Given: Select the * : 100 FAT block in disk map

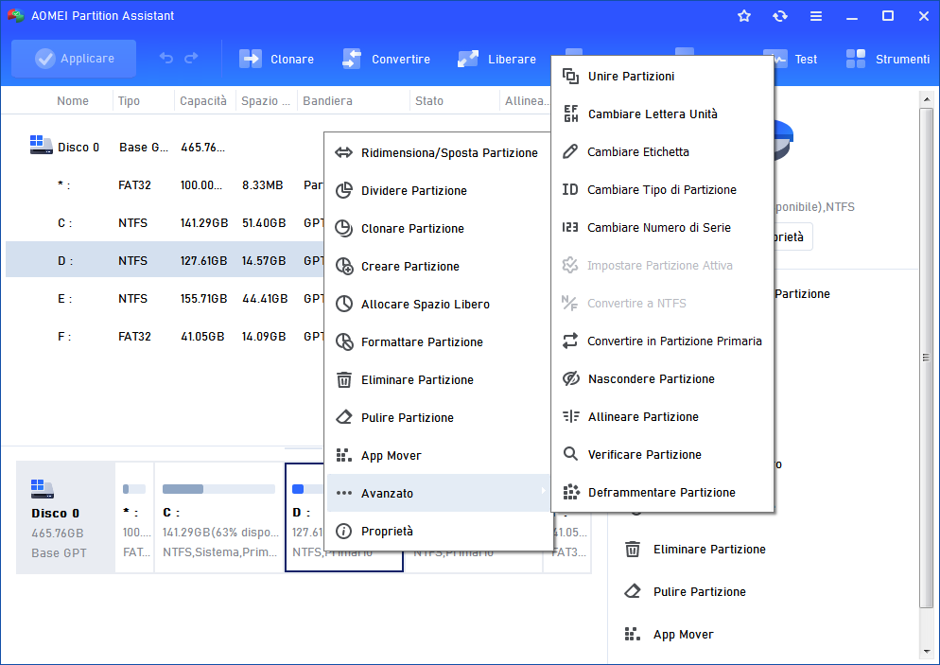Looking at the screenshot, I should click(134, 517).
